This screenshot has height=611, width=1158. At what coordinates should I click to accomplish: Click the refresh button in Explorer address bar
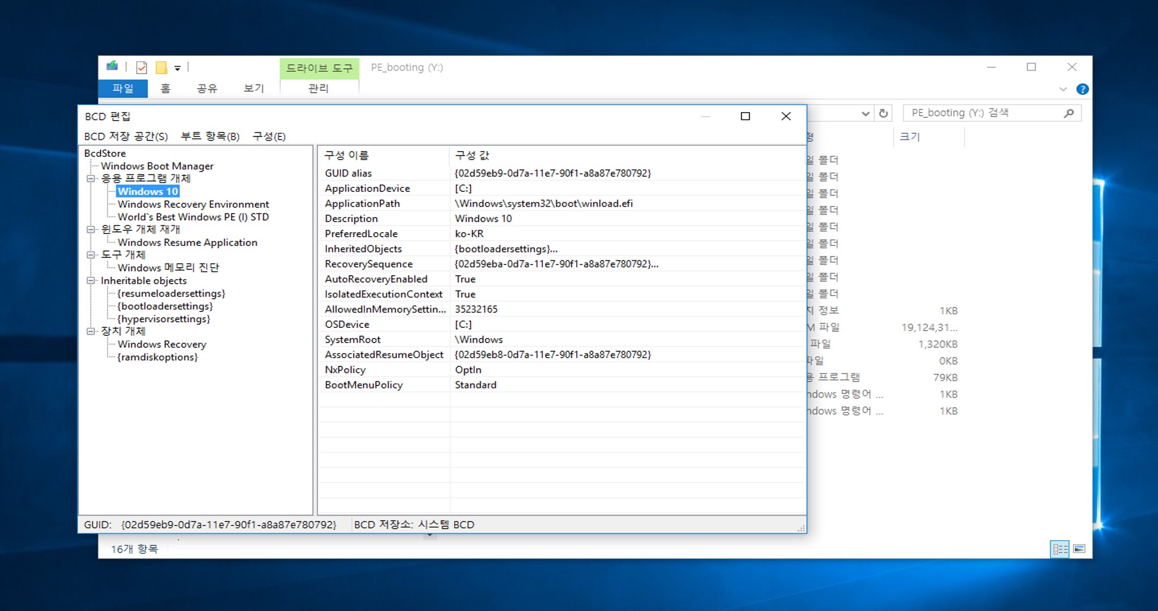point(883,113)
